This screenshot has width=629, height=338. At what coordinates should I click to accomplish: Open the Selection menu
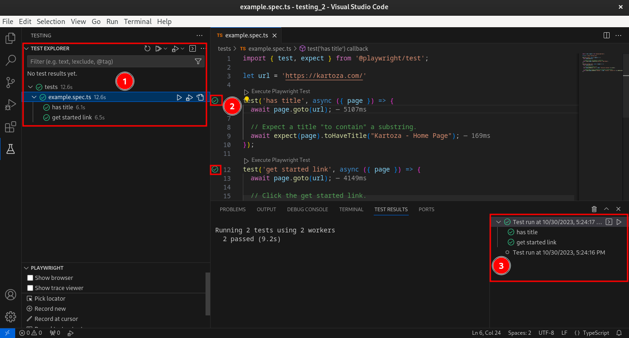tap(51, 22)
